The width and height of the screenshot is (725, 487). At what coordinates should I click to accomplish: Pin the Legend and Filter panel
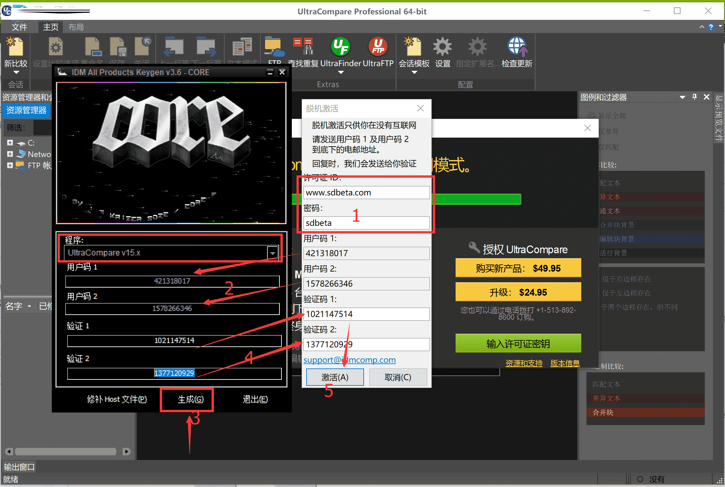pos(695,97)
